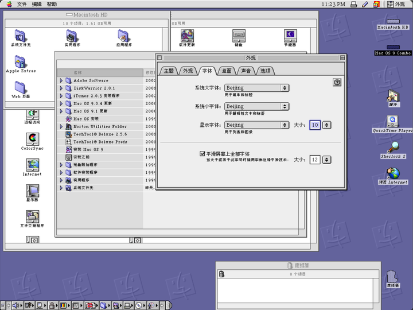Toggle the 平滑屏幕上全部字体 checkbox
The height and width of the screenshot is (310, 413).
tap(202, 153)
